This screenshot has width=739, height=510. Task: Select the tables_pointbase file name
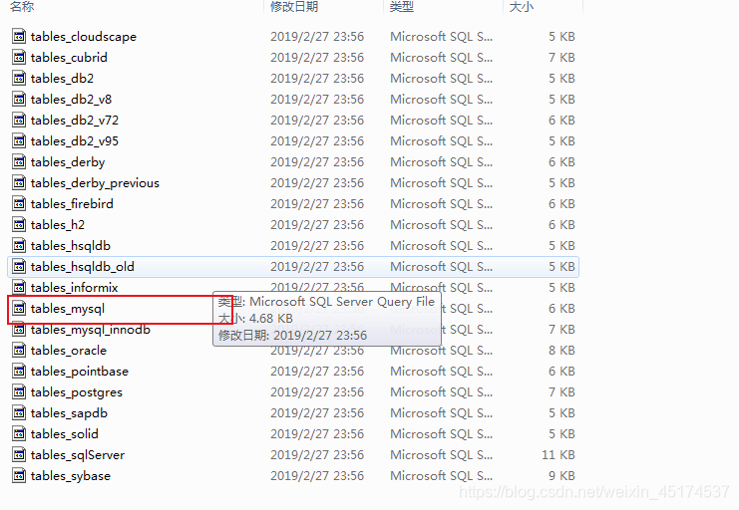coord(79,372)
